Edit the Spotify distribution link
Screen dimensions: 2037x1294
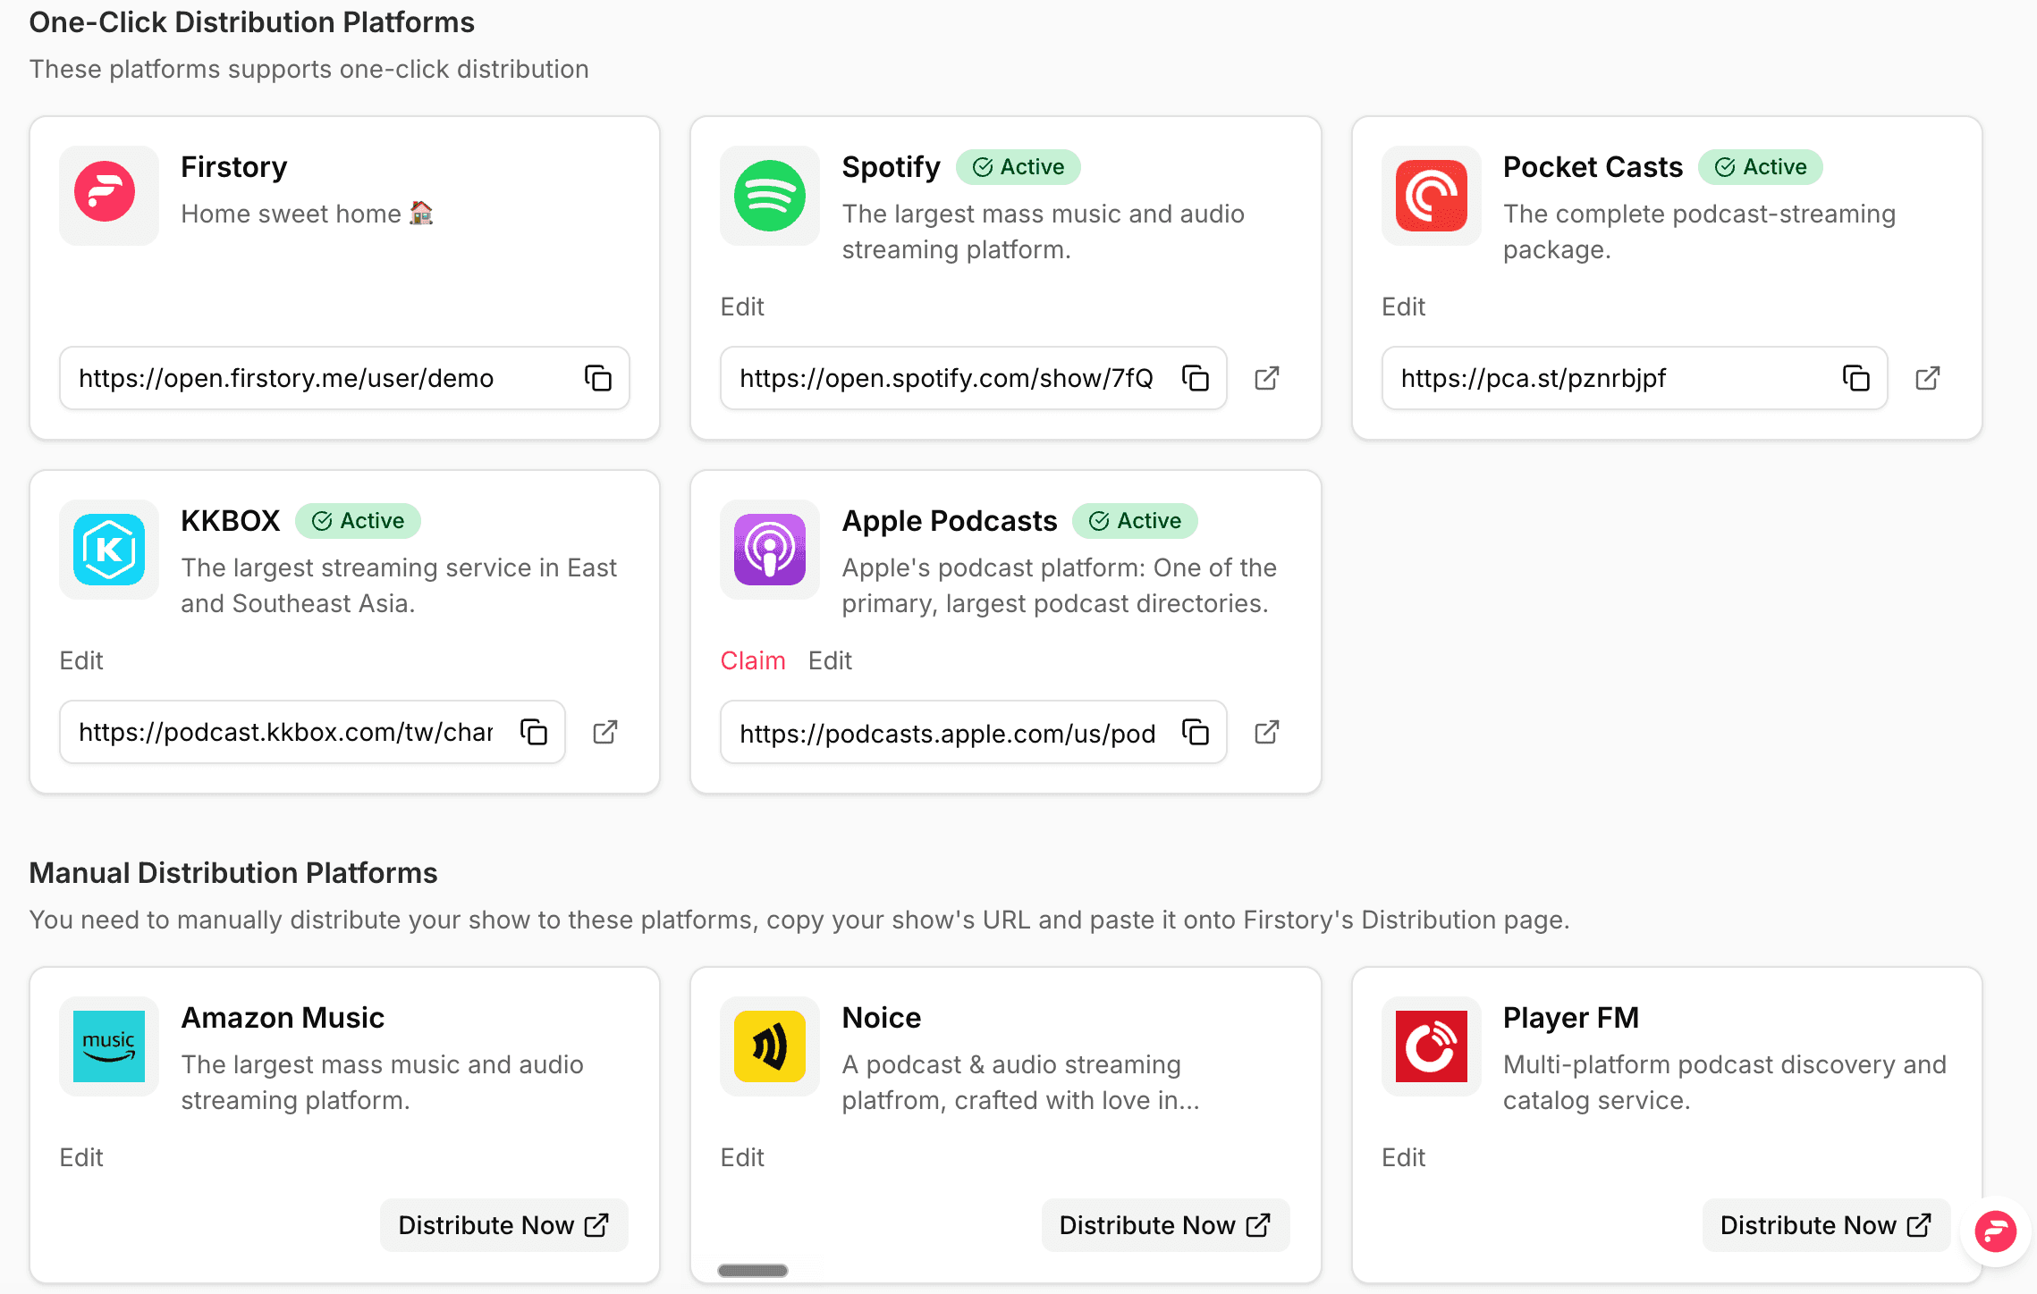(x=742, y=307)
